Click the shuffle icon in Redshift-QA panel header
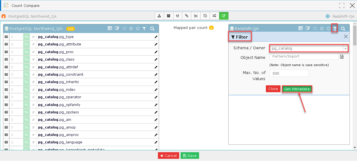The width and height of the screenshot is (357, 161). [315, 28]
